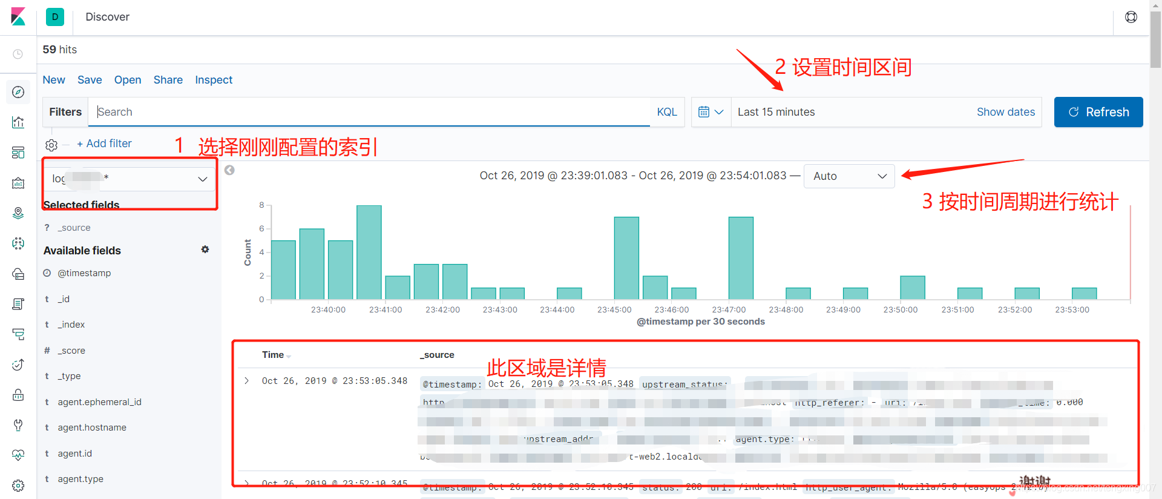Open the log* index pattern dropdown
This screenshot has height=499, width=1162.
pos(130,179)
